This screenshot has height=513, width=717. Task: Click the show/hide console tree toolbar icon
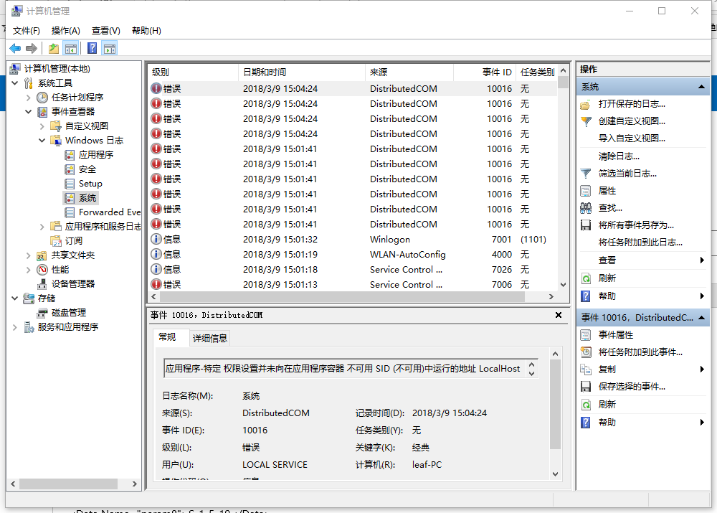pyautogui.click(x=72, y=47)
